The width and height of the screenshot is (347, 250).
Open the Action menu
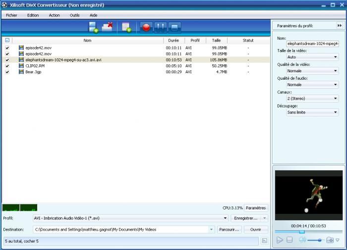click(54, 15)
